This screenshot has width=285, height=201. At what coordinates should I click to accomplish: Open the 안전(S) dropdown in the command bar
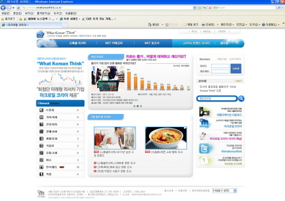242,25
